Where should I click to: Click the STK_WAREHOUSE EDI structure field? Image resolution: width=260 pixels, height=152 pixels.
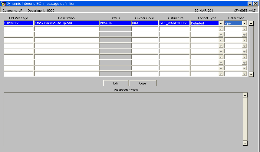pyautogui.click(x=174, y=23)
